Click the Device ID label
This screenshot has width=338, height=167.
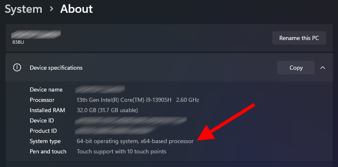click(x=42, y=120)
